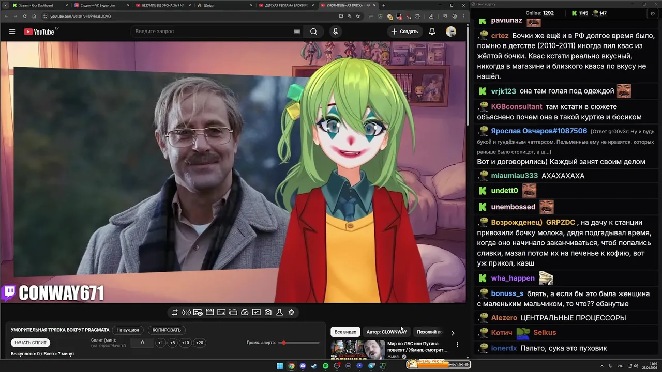The width and height of the screenshot is (662, 372).
Task: Open Steam from the taskbar
Action: pos(314,366)
